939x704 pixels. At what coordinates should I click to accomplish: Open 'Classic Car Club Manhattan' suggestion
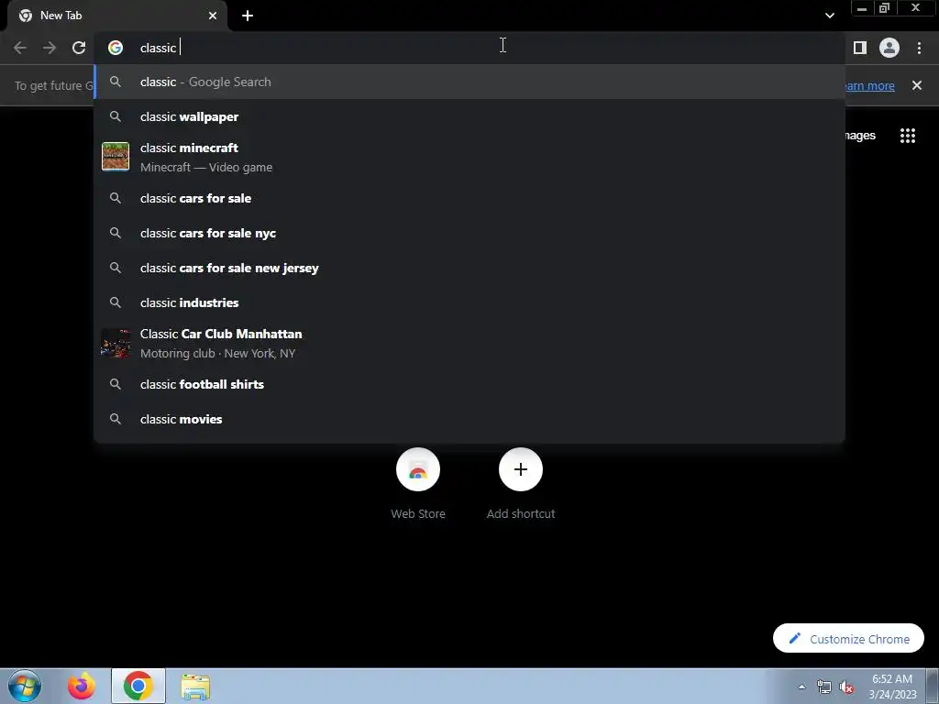469,343
